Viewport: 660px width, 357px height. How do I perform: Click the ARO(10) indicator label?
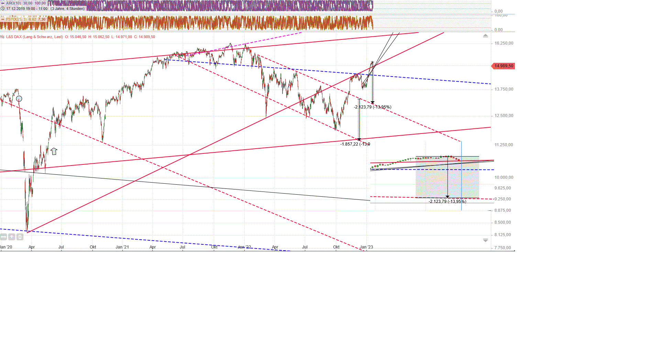(x=13, y=3)
